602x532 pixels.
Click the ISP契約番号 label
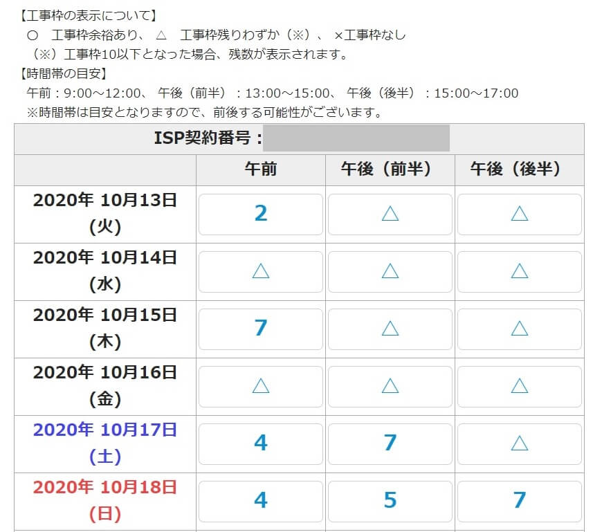coord(208,138)
